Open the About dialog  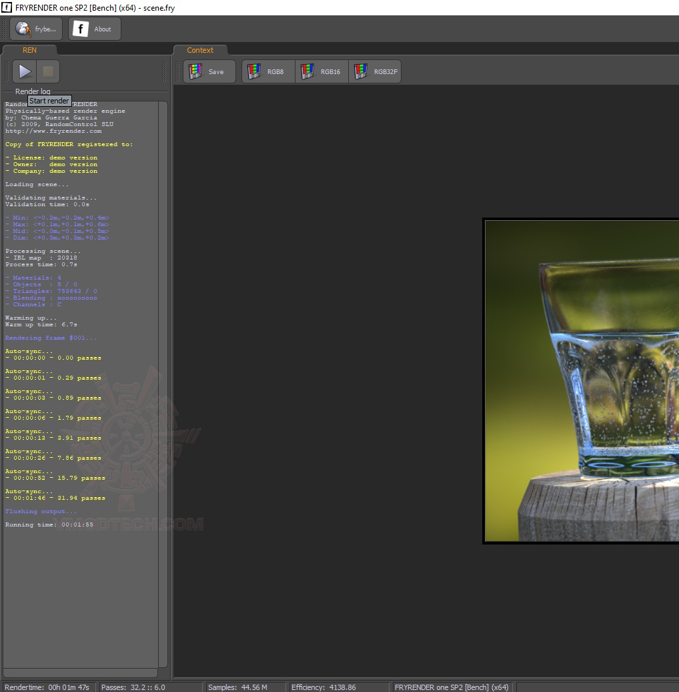click(x=95, y=29)
